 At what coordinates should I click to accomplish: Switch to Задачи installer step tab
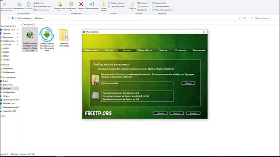tap(163, 51)
